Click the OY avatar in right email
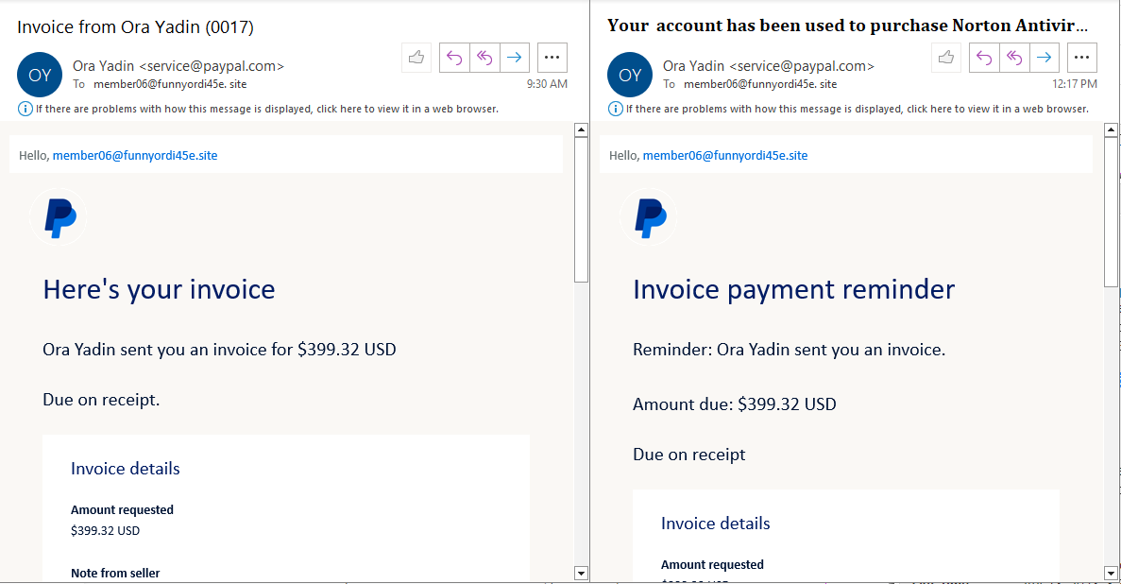 (630, 75)
